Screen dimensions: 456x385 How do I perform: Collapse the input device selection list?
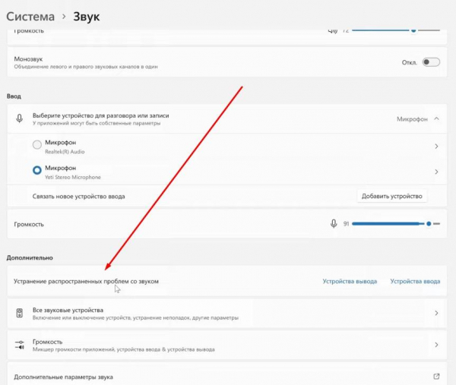coord(436,119)
